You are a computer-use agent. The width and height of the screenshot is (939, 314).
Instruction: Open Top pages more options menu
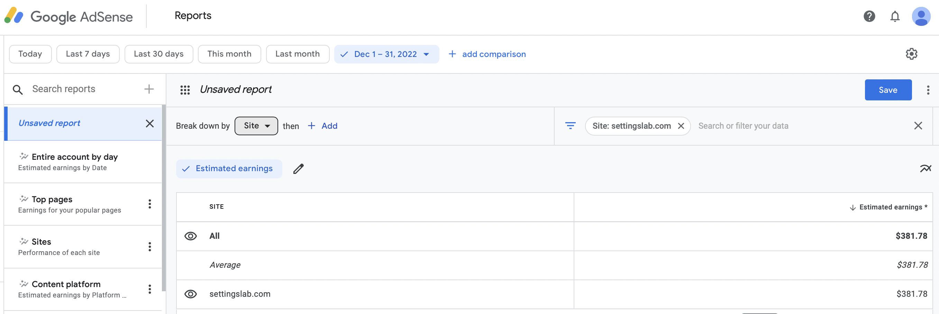coord(149,204)
